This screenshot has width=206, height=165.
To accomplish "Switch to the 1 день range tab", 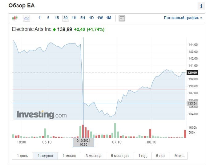I will pyautogui.click(x=22, y=156).
